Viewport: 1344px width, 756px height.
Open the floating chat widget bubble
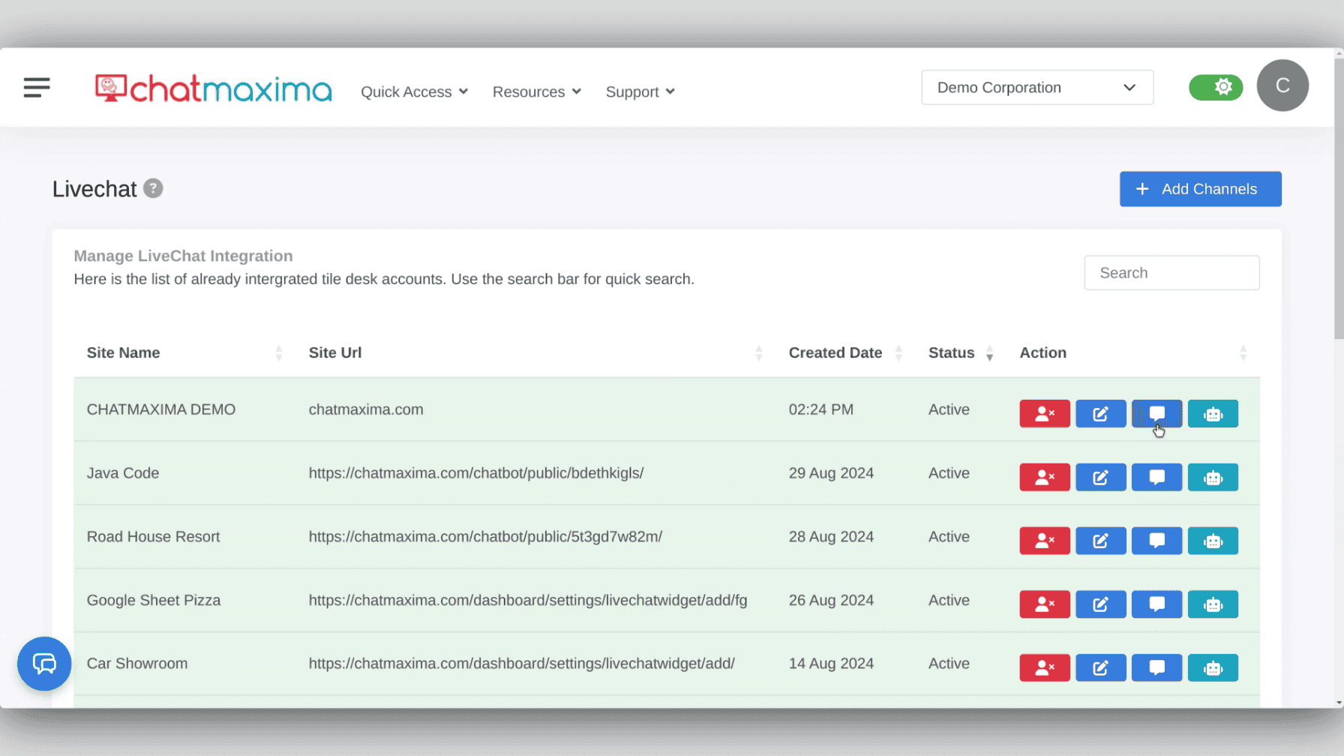click(44, 664)
